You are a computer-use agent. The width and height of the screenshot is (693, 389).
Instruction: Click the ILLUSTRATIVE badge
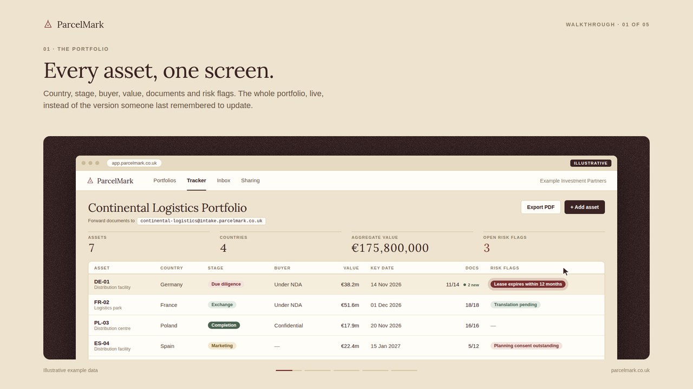[591, 163]
